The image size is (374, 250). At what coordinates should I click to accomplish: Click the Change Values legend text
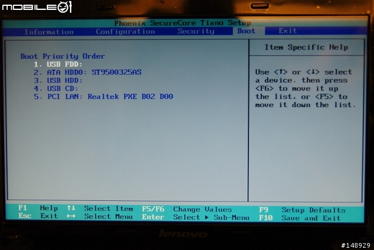[x=203, y=210]
